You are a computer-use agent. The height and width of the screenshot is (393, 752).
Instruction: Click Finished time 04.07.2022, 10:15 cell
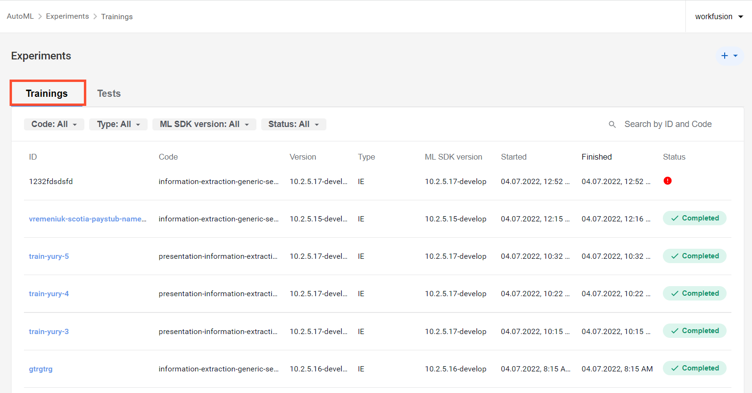point(616,331)
